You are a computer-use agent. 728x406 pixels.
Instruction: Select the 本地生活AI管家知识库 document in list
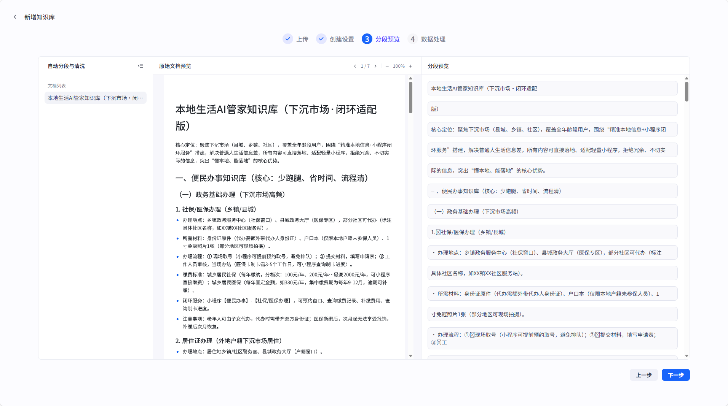click(x=95, y=98)
